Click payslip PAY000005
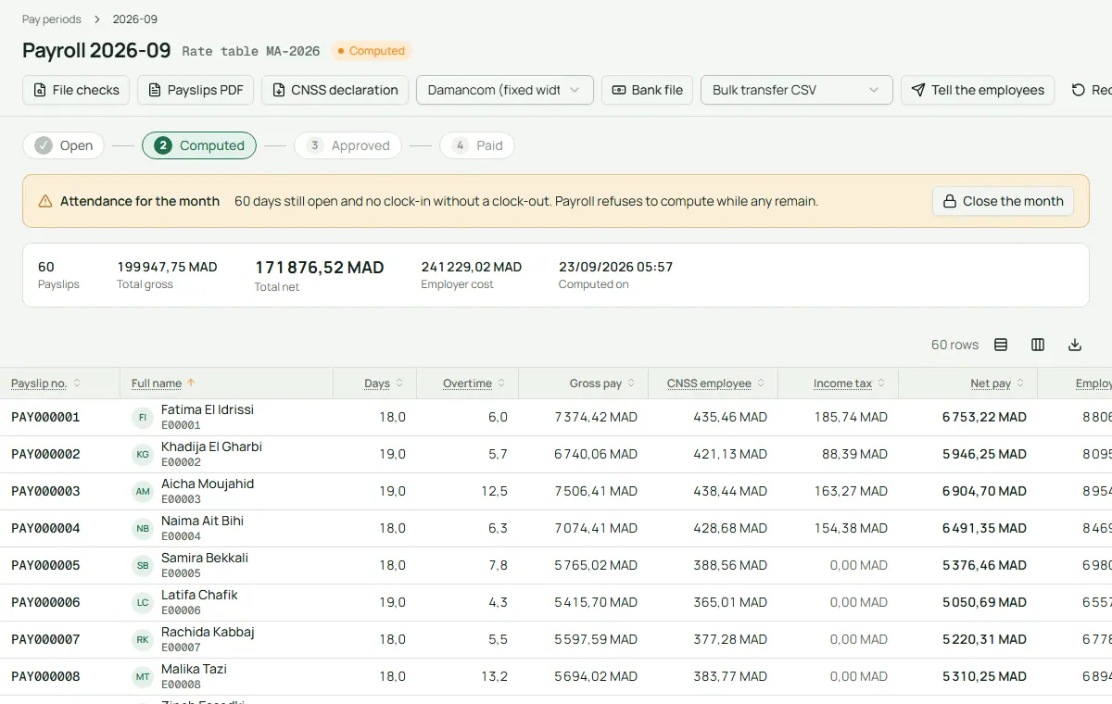The height and width of the screenshot is (704, 1112). click(45, 566)
